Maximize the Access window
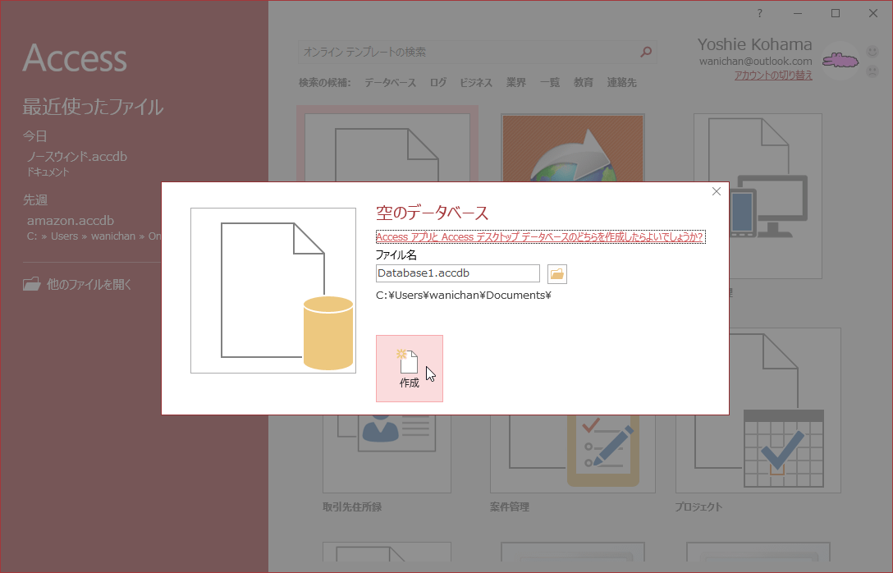Image resolution: width=893 pixels, height=573 pixels. tap(836, 13)
